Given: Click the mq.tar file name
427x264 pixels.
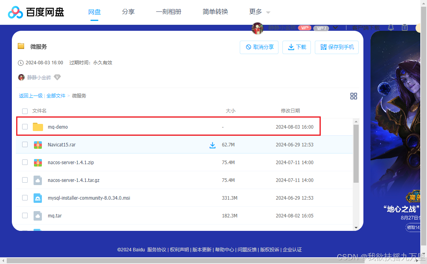Looking at the screenshot, I should point(55,215).
